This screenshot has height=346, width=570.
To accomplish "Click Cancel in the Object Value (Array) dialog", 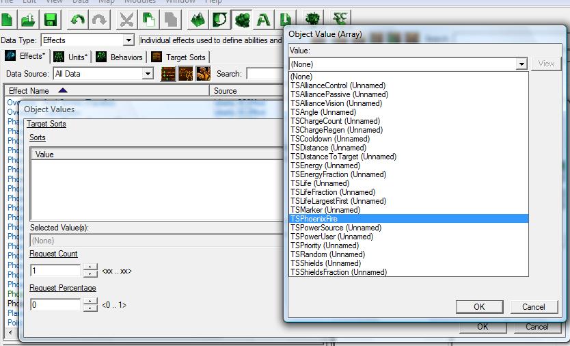I will coord(534,307).
